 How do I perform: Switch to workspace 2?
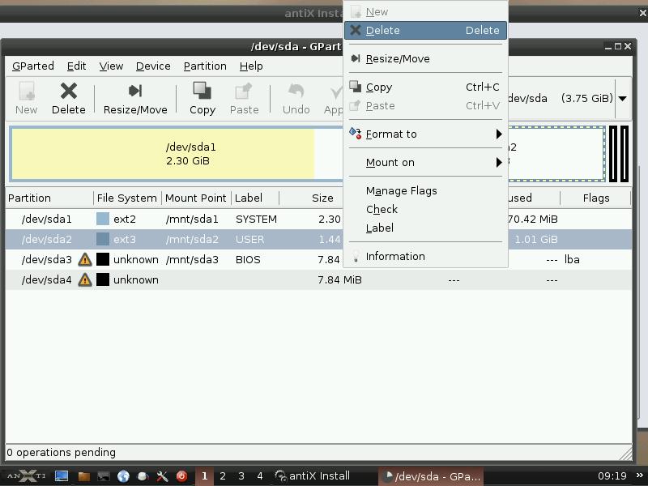point(223,476)
